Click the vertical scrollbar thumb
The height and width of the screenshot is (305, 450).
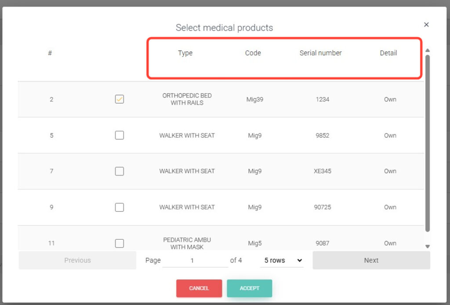coord(428,143)
